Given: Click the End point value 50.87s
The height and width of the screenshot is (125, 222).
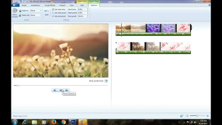Looking at the screenshot, I should [x=81, y=16].
